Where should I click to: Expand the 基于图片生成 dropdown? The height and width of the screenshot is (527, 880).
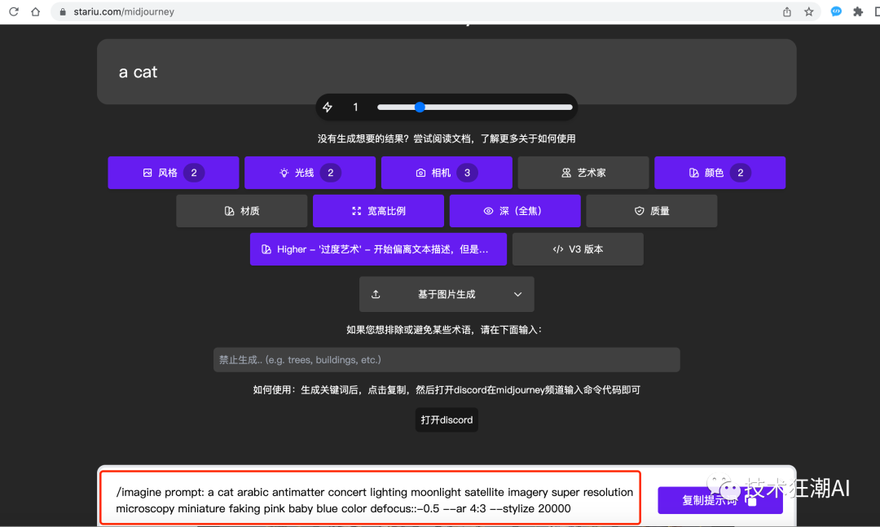click(447, 294)
